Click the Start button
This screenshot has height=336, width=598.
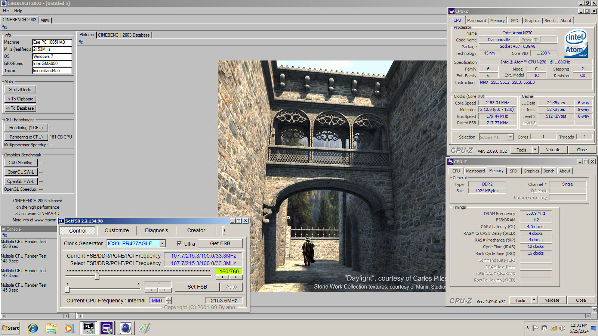click(10, 328)
